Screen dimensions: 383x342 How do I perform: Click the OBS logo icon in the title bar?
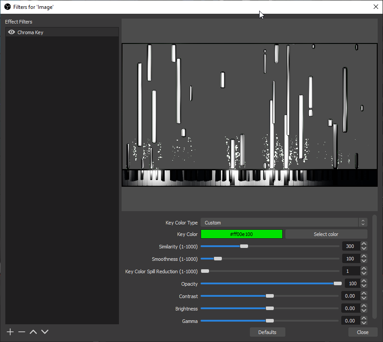pos(8,7)
